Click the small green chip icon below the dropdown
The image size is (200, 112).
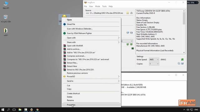(132, 49)
